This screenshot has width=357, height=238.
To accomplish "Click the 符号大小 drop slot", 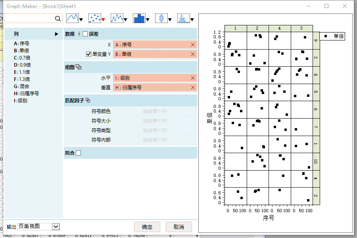I will point(155,121).
